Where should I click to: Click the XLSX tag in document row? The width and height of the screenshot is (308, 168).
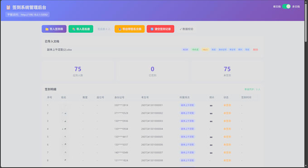tap(185, 50)
